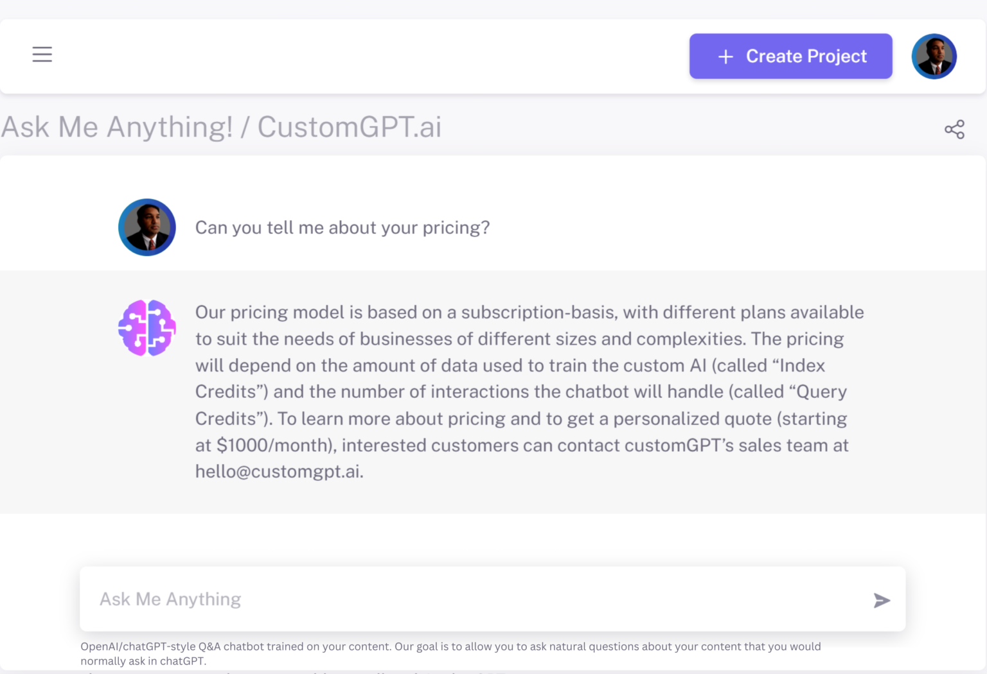
Task: Click the Create Project button
Action: coord(790,56)
